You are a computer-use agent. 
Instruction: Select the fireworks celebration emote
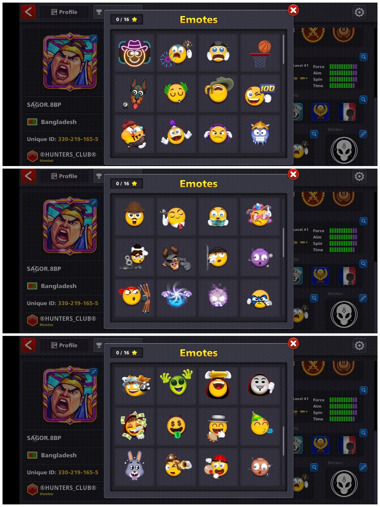[x=176, y=53]
